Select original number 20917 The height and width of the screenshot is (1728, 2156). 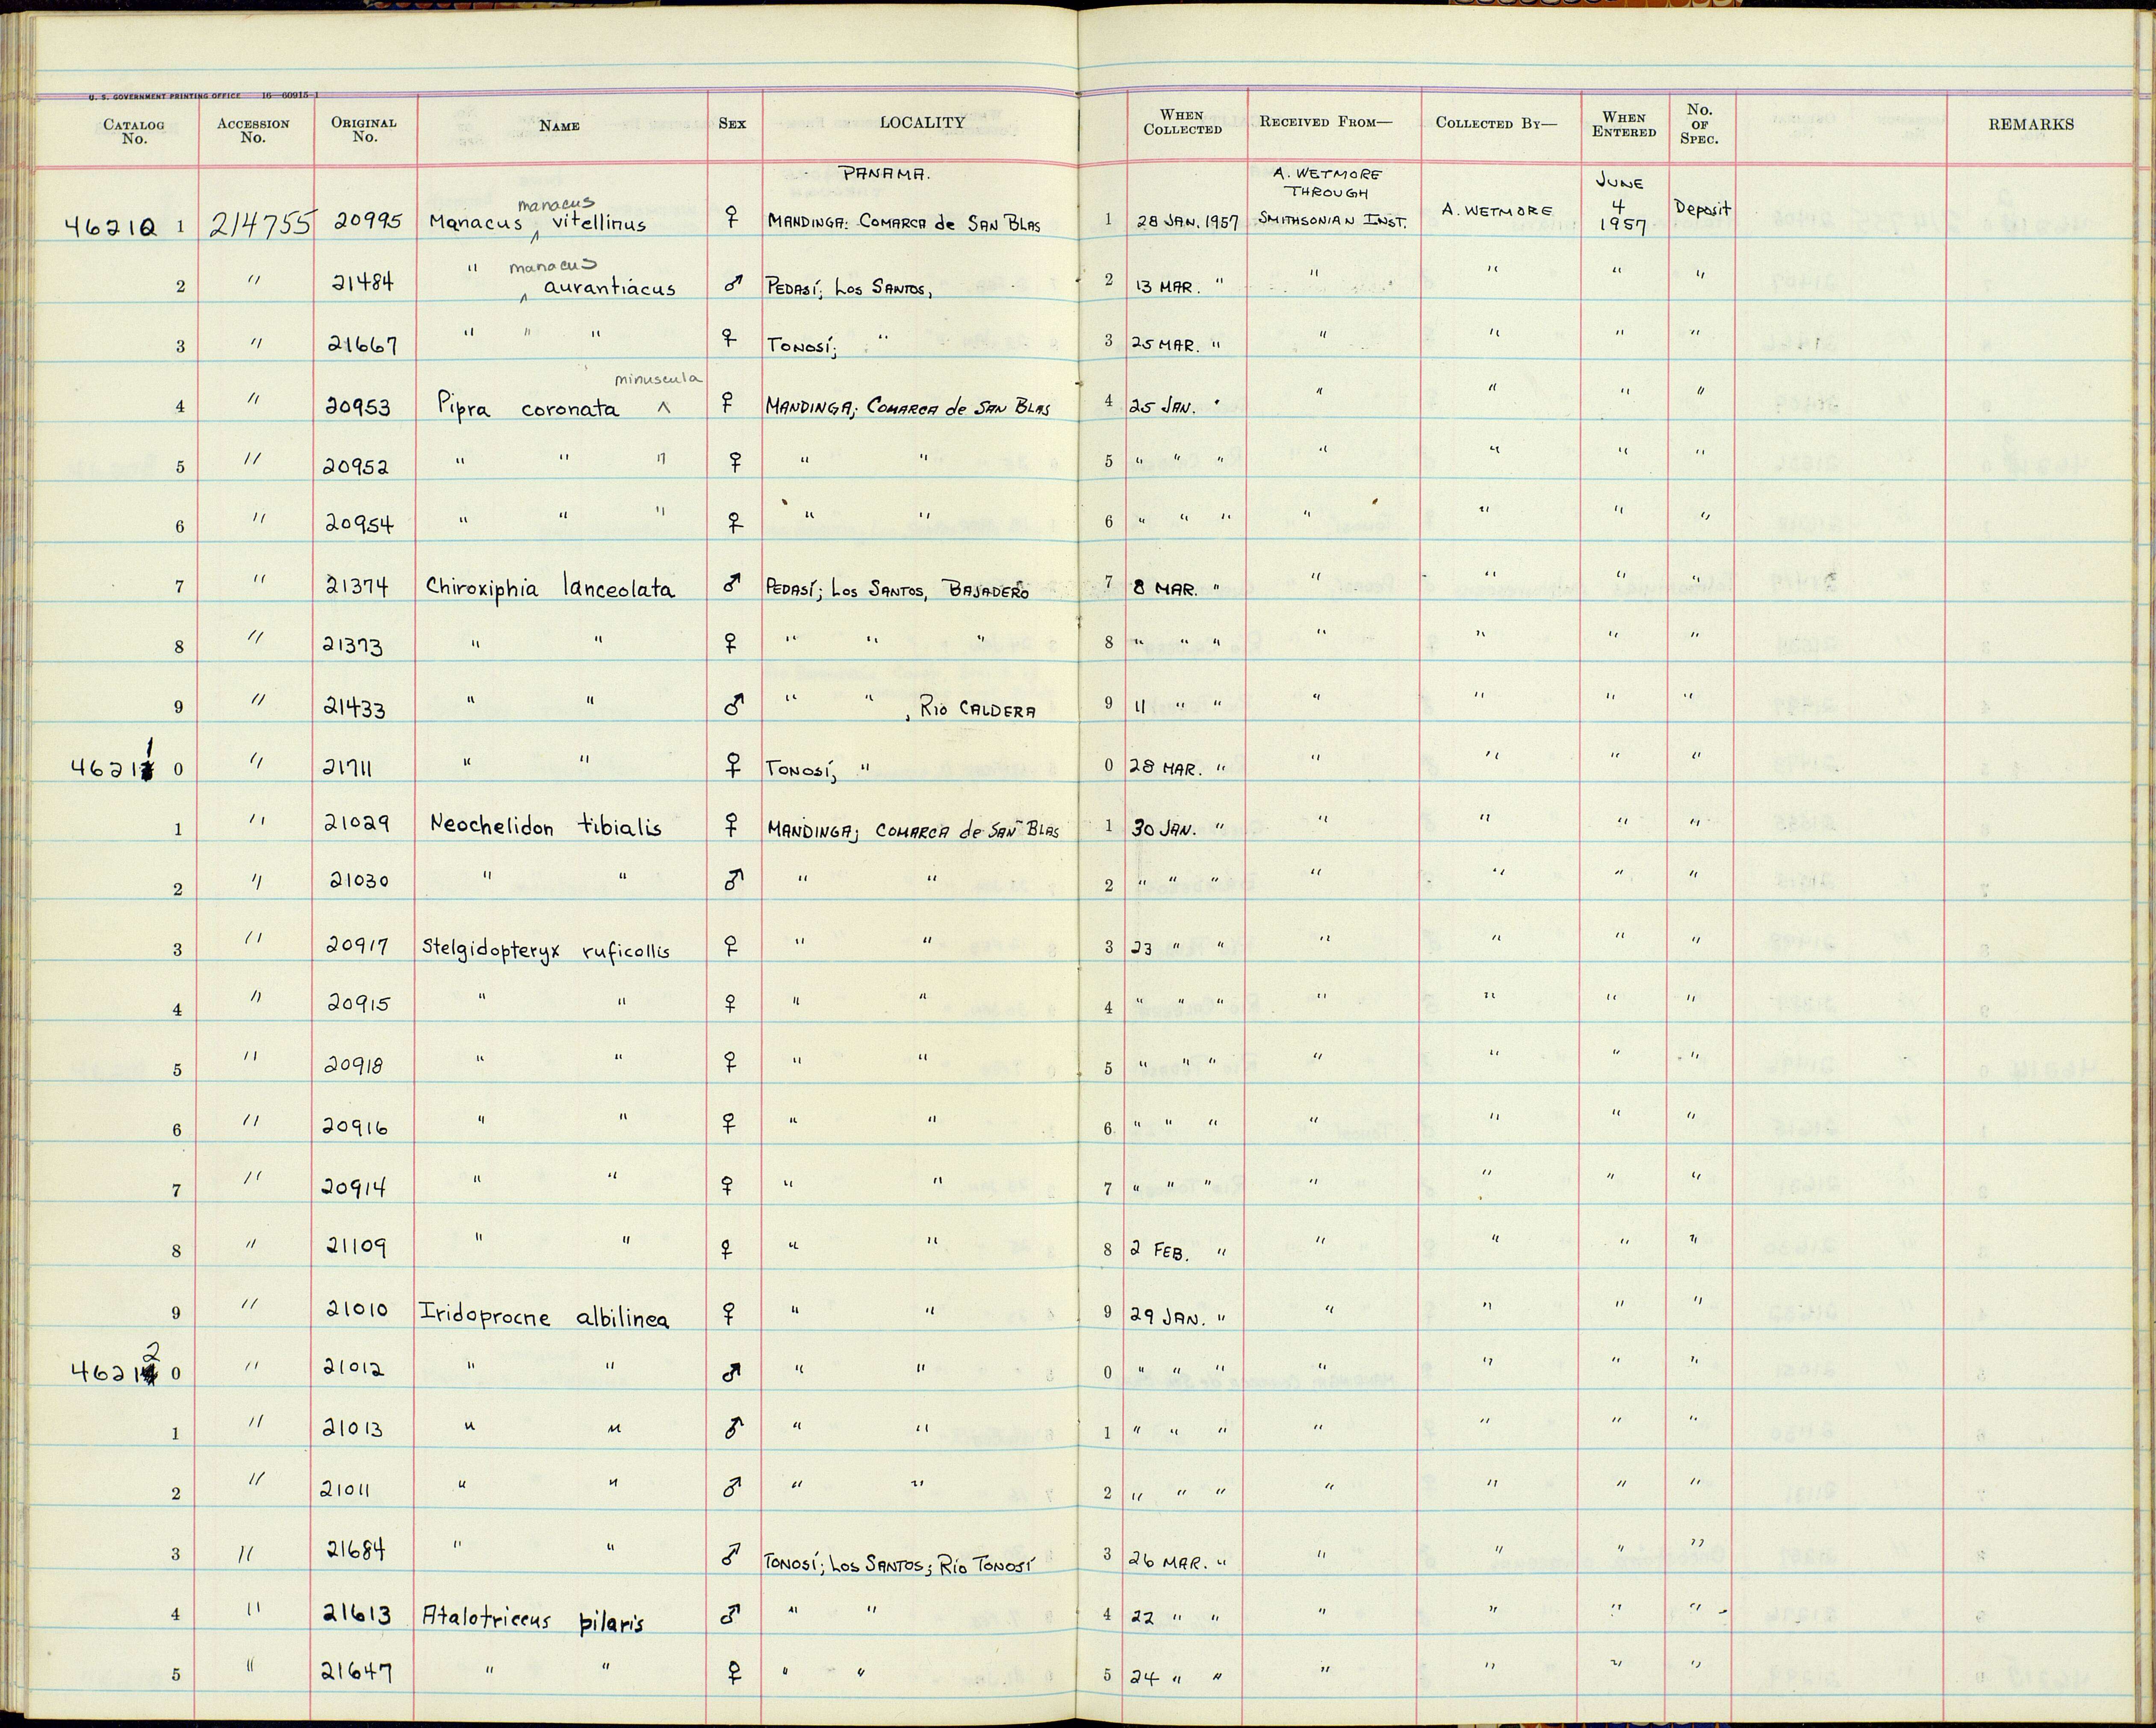(x=357, y=945)
